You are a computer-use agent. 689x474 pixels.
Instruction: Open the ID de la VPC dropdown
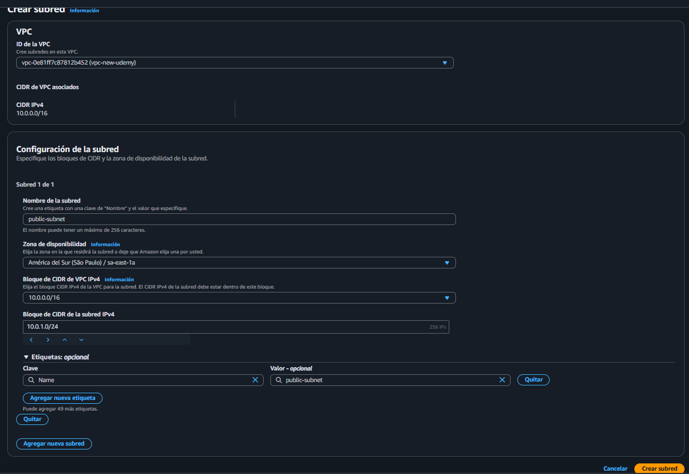(235, 63)
